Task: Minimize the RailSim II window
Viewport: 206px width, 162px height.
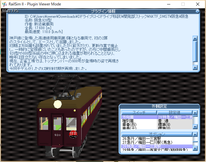Action: pyautogui.click(x=169, y=4)
